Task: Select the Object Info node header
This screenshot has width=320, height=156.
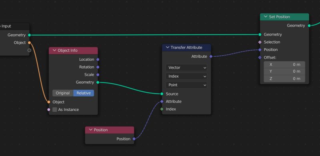Action: [73, 51]
